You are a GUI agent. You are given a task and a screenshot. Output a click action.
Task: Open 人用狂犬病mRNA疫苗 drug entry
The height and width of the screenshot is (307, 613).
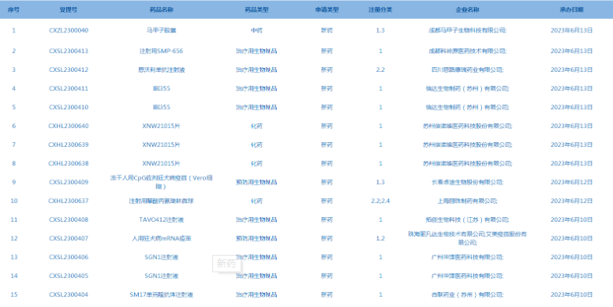tap(162, 238)
